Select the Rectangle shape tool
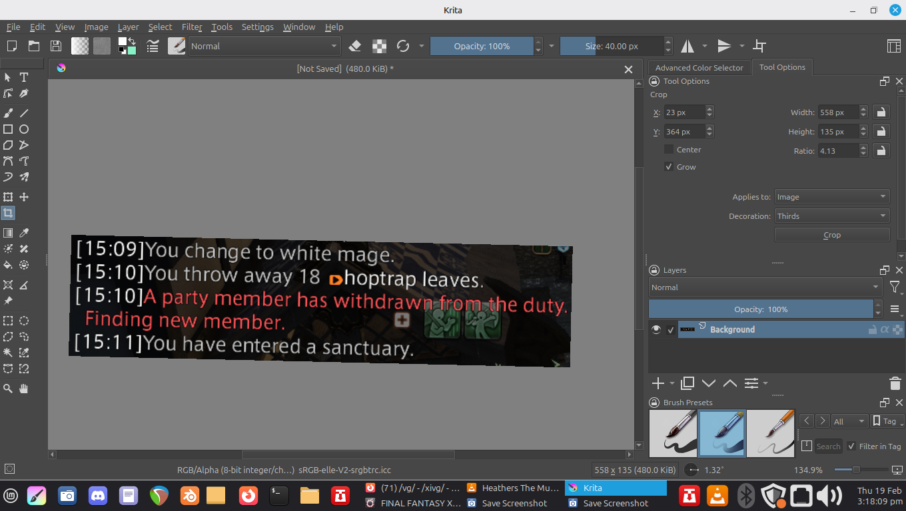 pyautogui.click(x=8, y=129)
